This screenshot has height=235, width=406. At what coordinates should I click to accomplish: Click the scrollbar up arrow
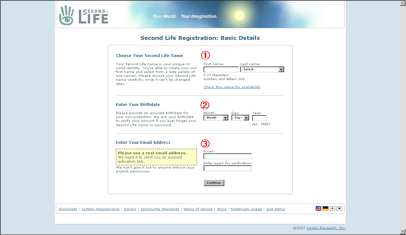[x=403, y=3]
